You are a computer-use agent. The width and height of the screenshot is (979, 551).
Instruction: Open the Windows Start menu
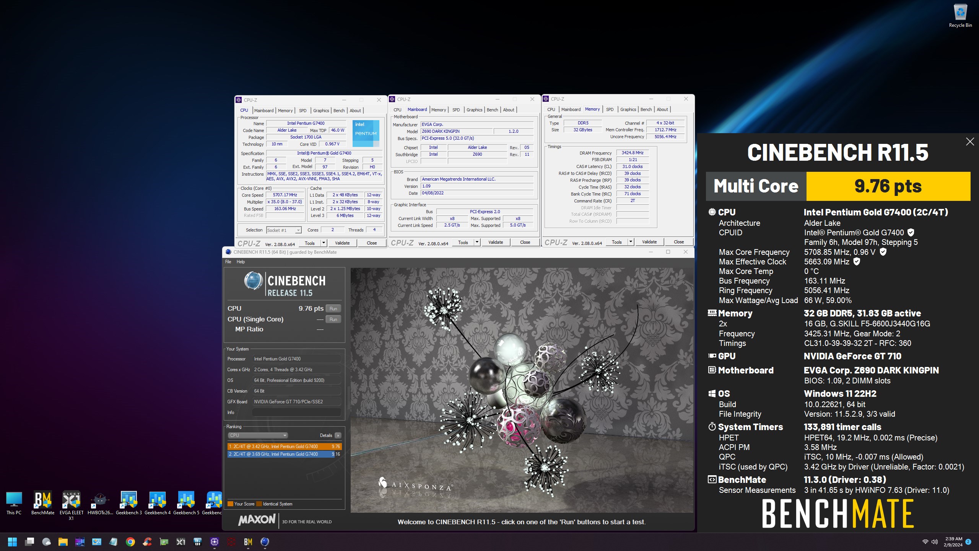point(13,542)
